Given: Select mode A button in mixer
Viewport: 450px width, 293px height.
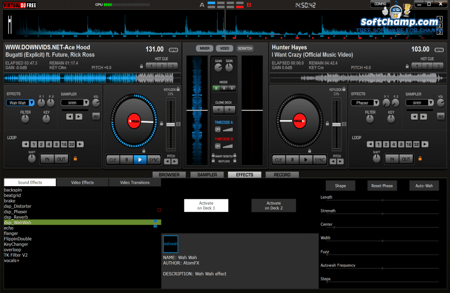Looking at the screenshot, I should [232, 88].
